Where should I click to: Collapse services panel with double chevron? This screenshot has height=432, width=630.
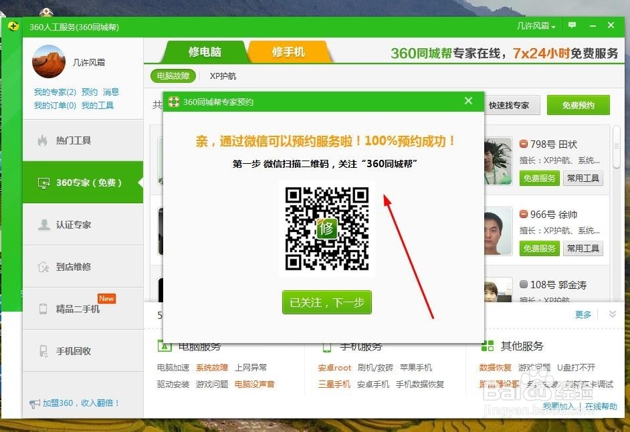(x=613, y=314)
